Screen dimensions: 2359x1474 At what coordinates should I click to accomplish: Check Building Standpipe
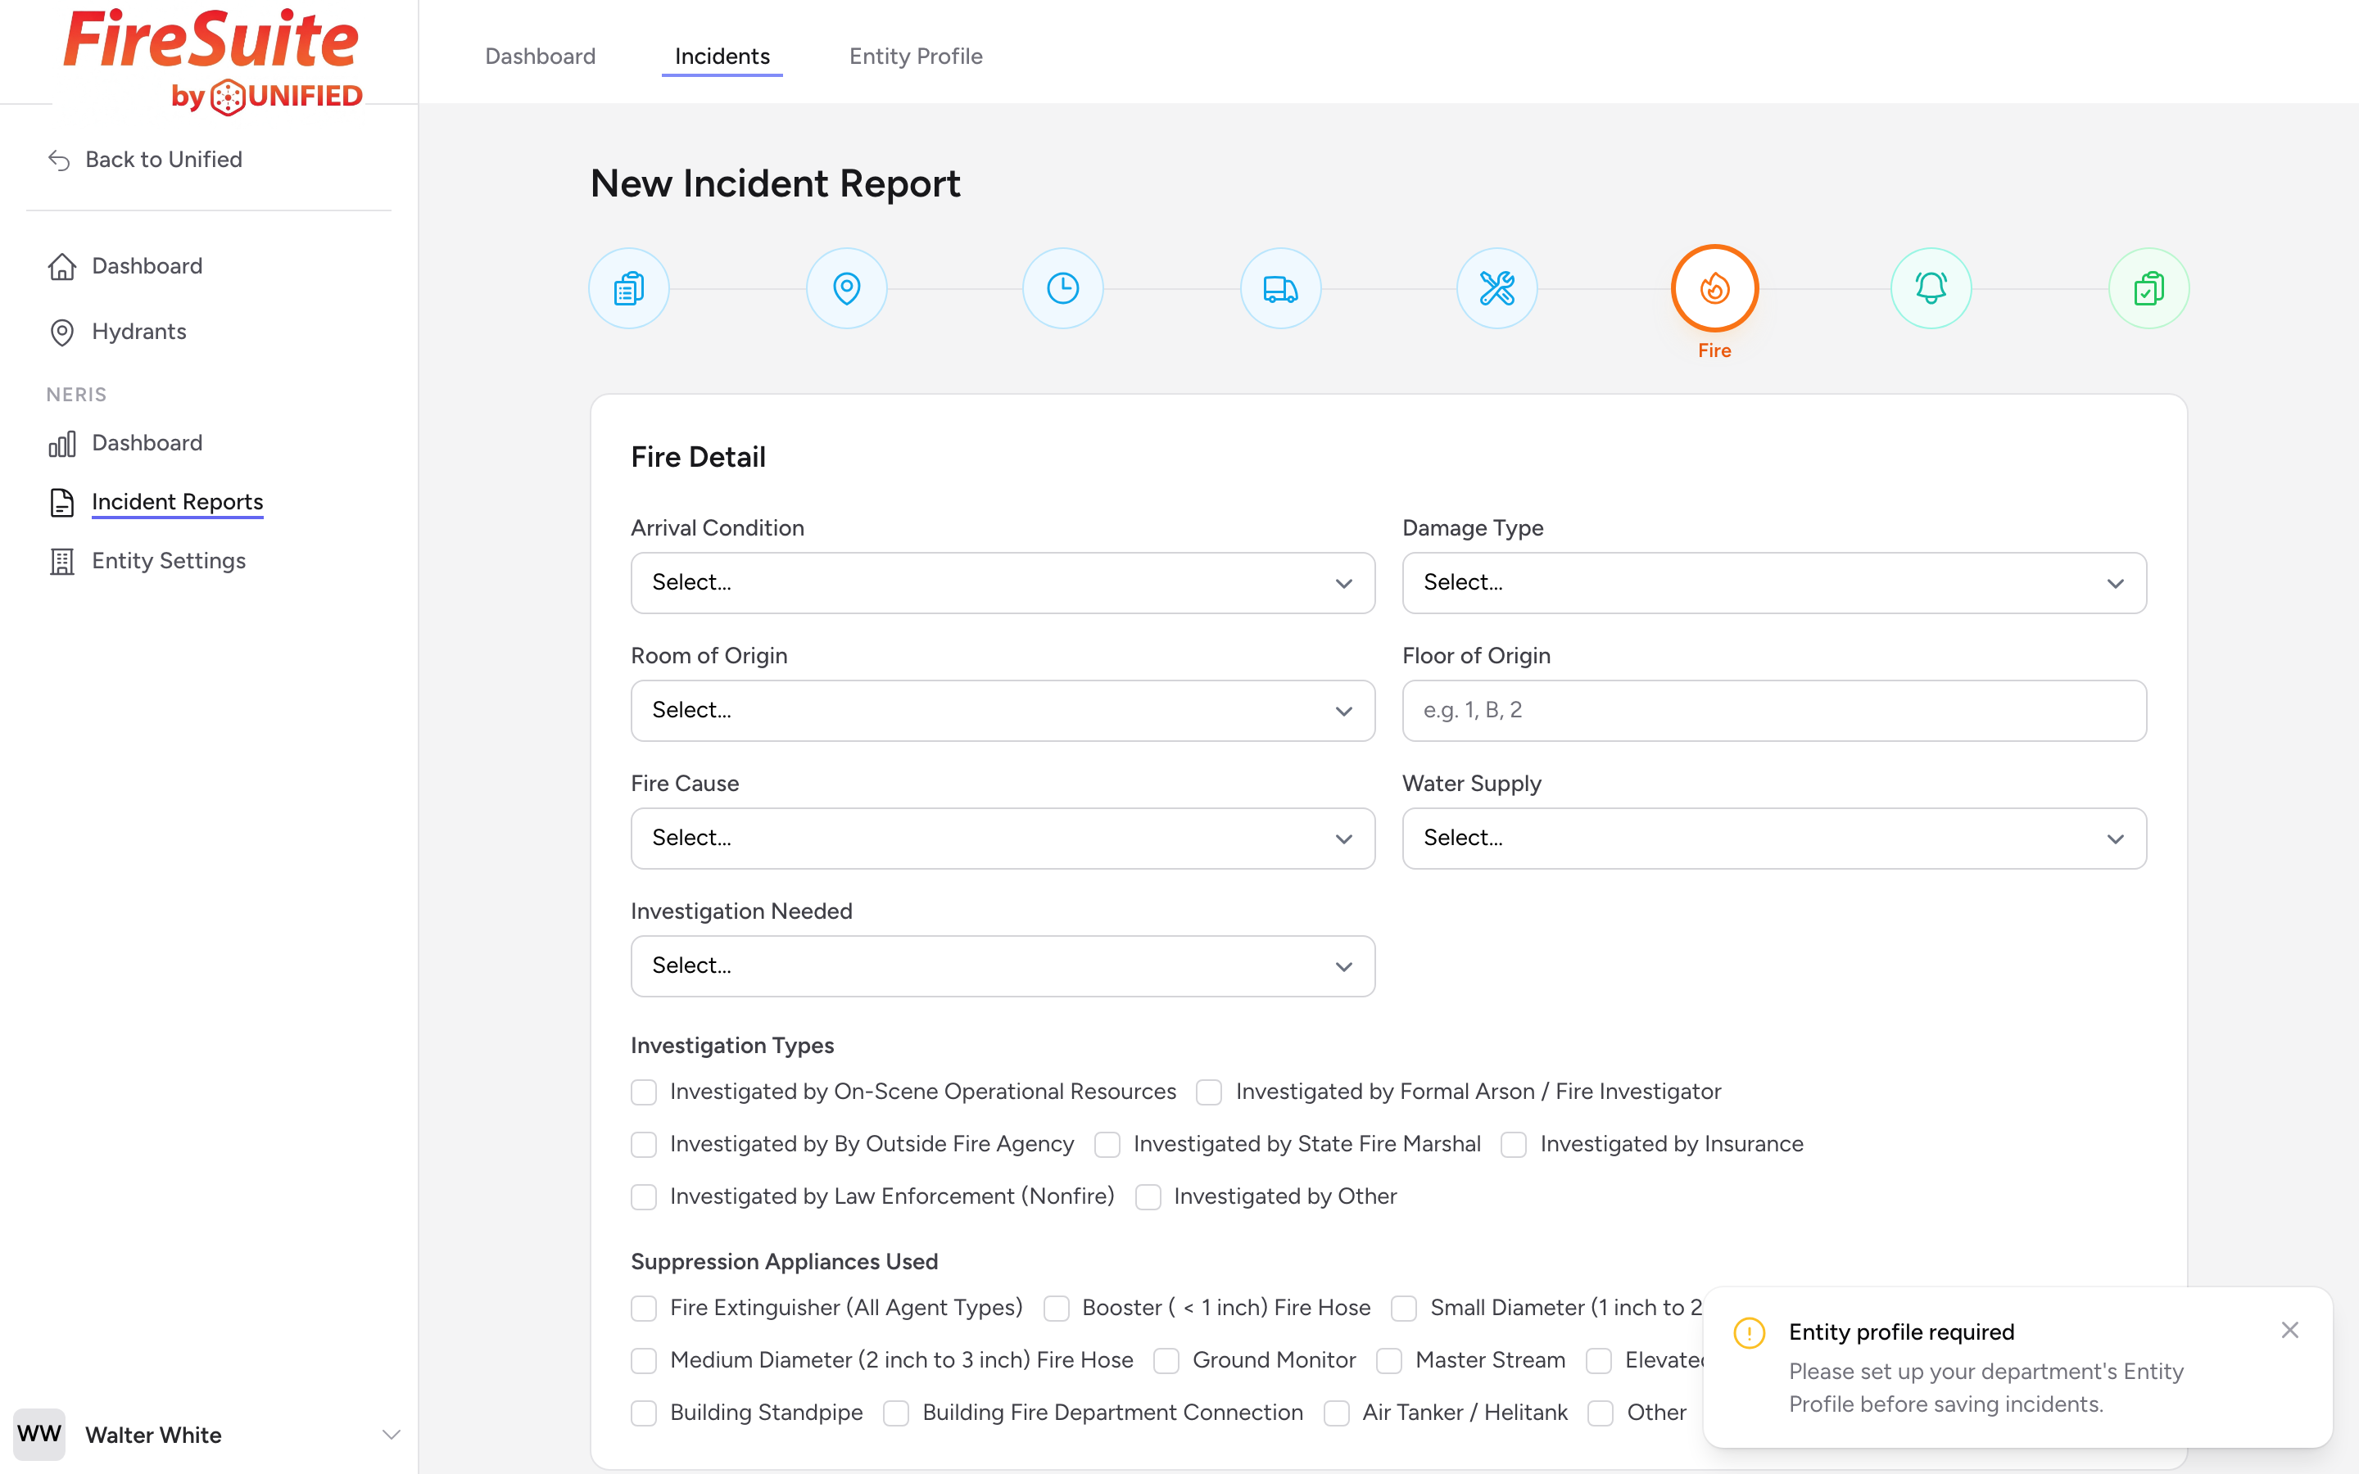click(643, 1413)
